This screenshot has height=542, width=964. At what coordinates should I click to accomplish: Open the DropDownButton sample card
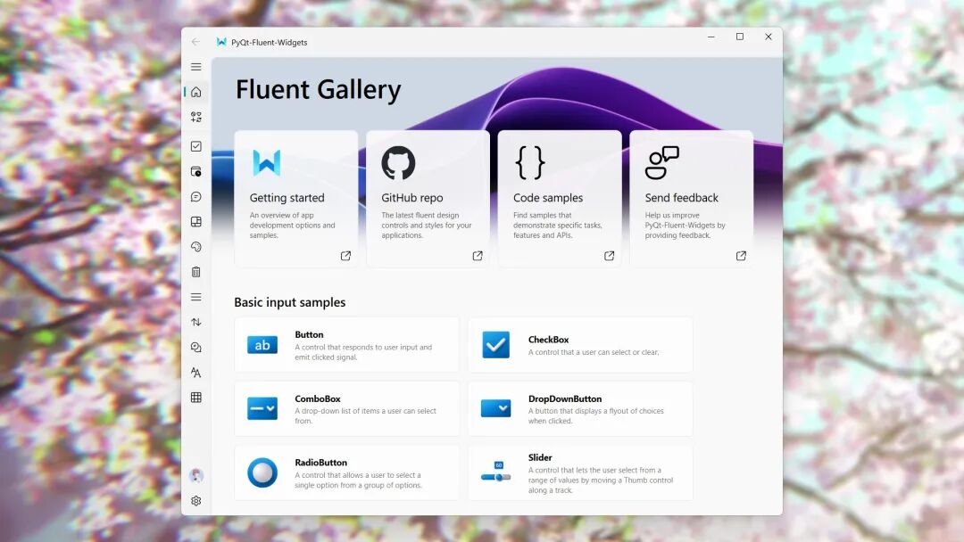point(580,409)
